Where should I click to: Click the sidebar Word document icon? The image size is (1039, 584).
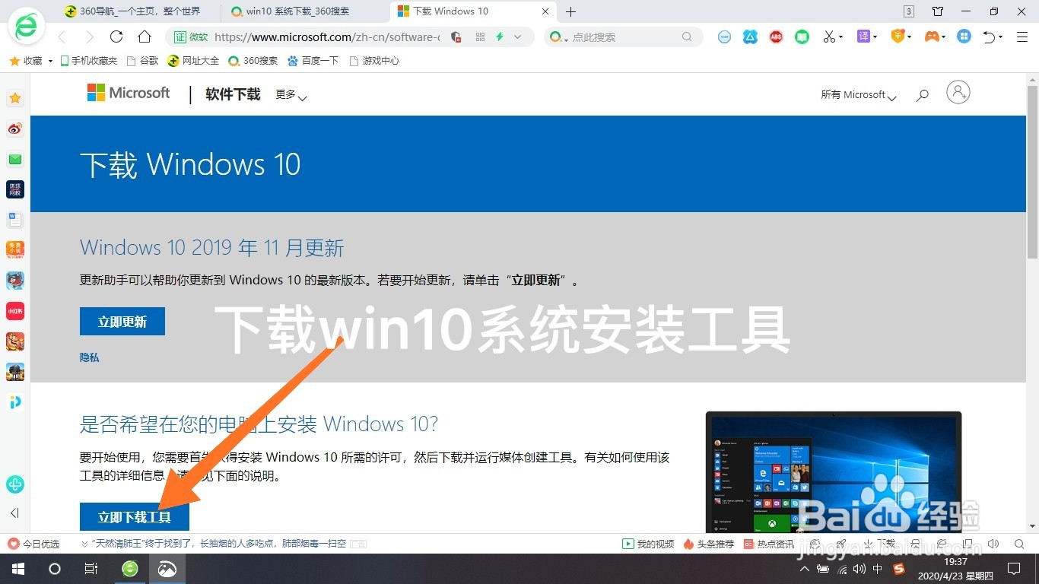[15, 220]
